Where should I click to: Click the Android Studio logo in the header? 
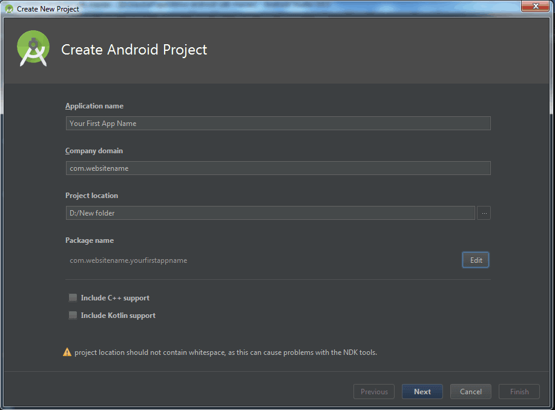[x=33, y=48]
